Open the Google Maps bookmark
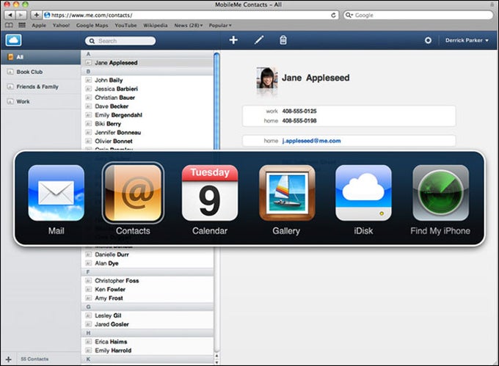The width and height of the screenshot is (499, 366). [x=92, y=25]
